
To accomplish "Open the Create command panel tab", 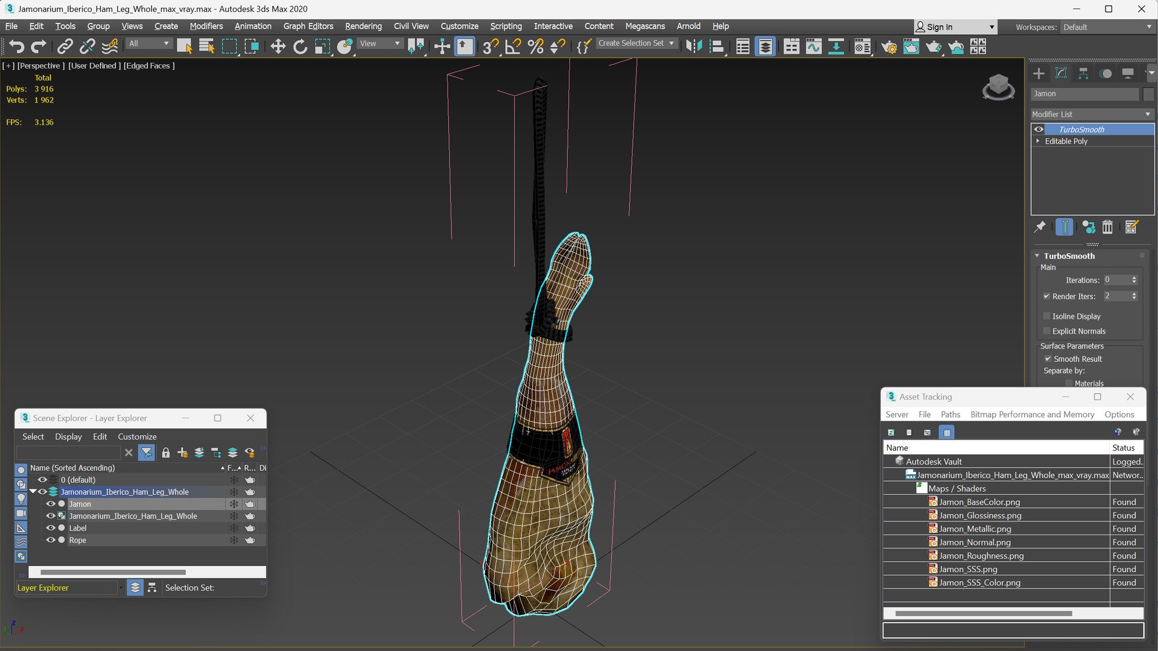I will pyautogui.click(x=1039, y=74).
